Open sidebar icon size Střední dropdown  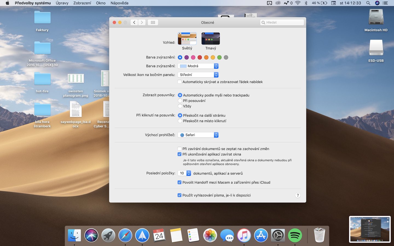pos(198,75)
